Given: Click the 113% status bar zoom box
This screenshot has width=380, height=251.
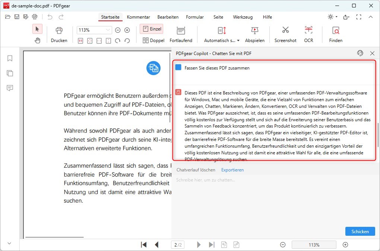Looking at the screenshot, I should [314, 245].
